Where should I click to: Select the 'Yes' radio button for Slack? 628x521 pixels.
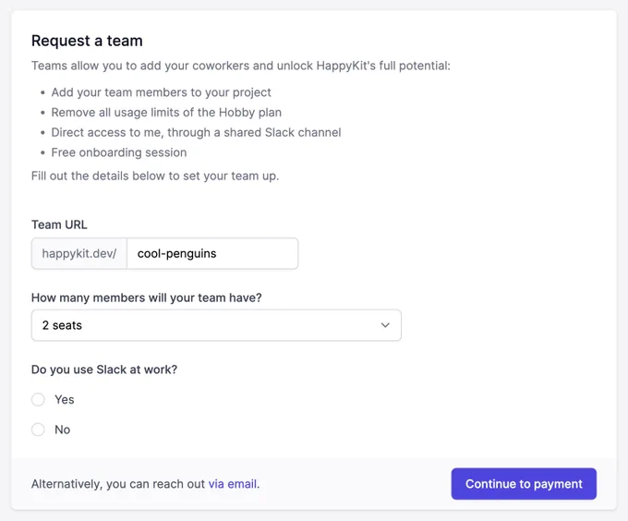coord(38,399)
